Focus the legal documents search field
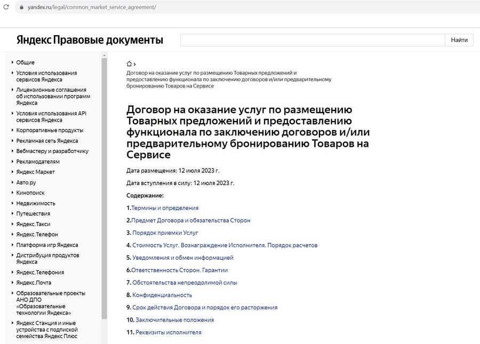Screen dimensions: 480x344 coord(313,40)
